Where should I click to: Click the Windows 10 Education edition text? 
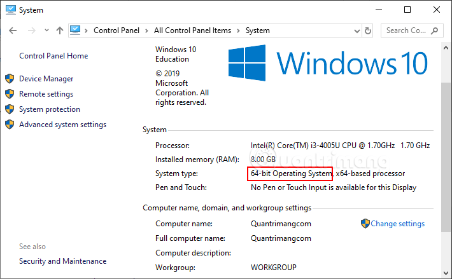(176, 54)
